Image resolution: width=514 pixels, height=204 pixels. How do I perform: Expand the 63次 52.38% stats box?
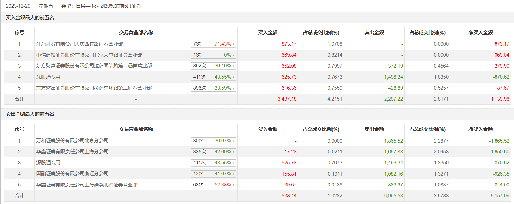(x=213, y=185)
